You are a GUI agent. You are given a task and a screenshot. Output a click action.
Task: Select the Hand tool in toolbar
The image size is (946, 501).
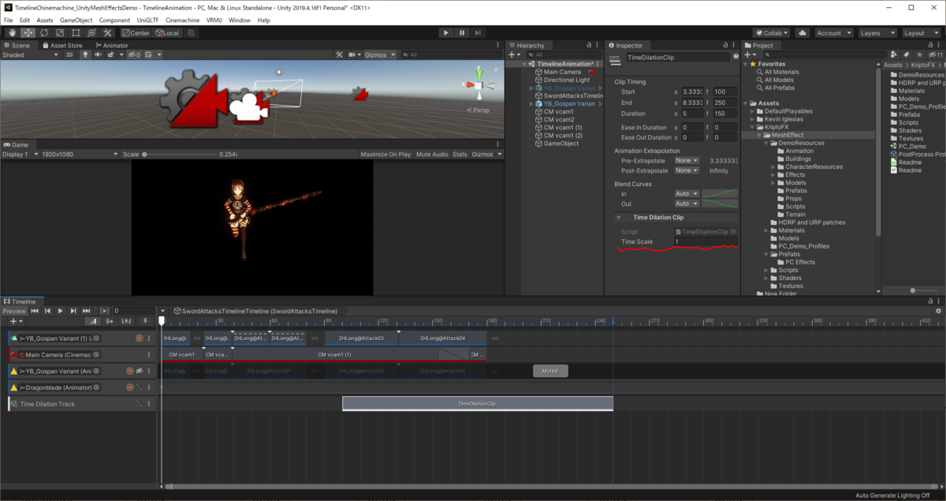[13, 33]
